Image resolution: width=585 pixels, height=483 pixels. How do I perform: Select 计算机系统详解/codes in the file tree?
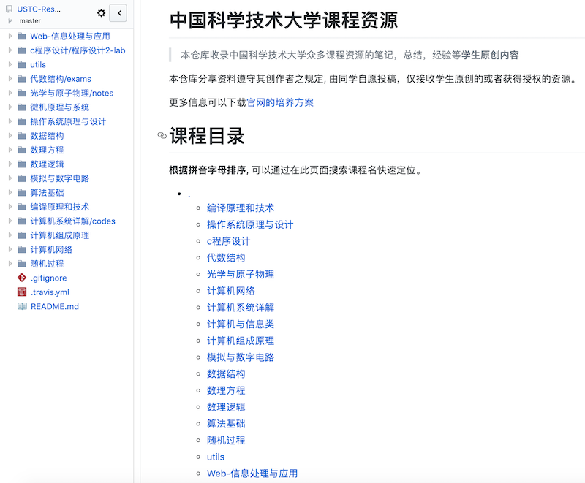click(72, 221)
